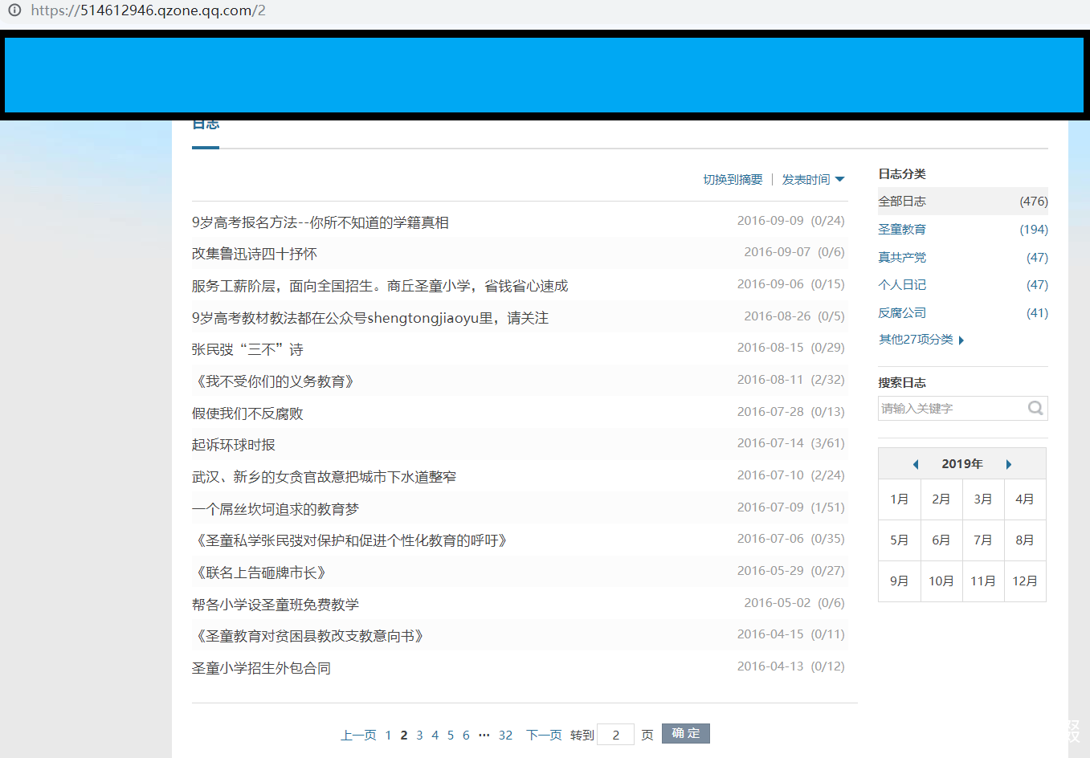The width and height of the screenshot is (1090, 758).
Task: Select 6月 in the month calendar
Action: [941, 540]
